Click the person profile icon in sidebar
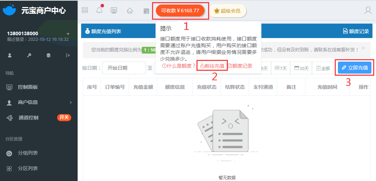 tap(10, 55)
